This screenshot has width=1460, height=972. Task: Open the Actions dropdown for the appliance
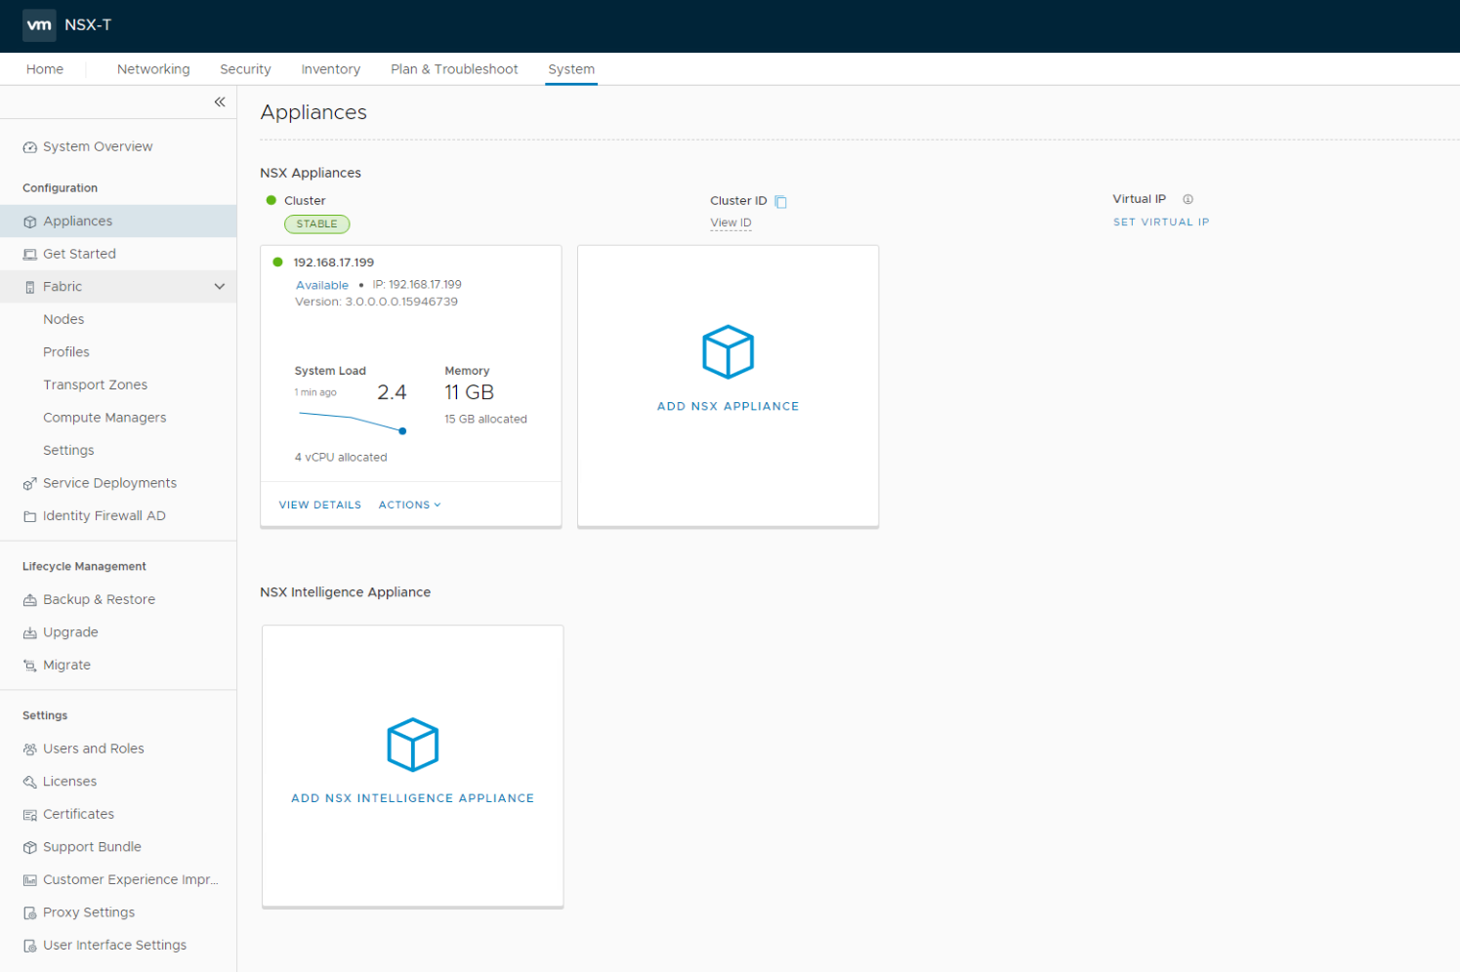(x=409, y=505)
